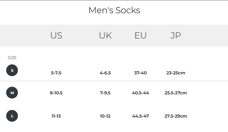This screenshot has width=228, height=132.
Task: Select the JP column header
Action: 176,36
